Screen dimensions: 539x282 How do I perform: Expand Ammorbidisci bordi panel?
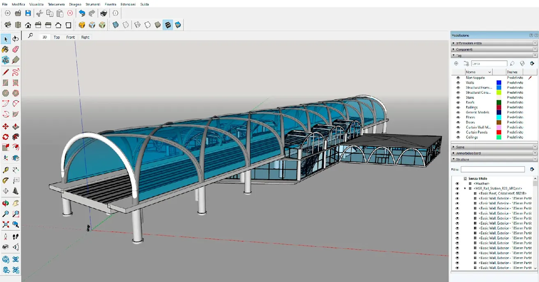point(494,153)
